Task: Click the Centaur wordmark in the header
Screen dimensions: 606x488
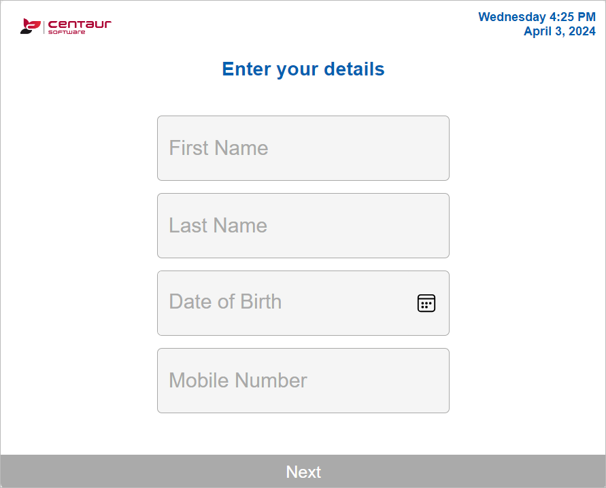Action: click(80, 24)
